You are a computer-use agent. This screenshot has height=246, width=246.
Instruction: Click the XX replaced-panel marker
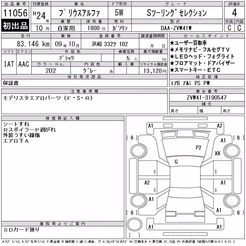(x=217, y=153)
